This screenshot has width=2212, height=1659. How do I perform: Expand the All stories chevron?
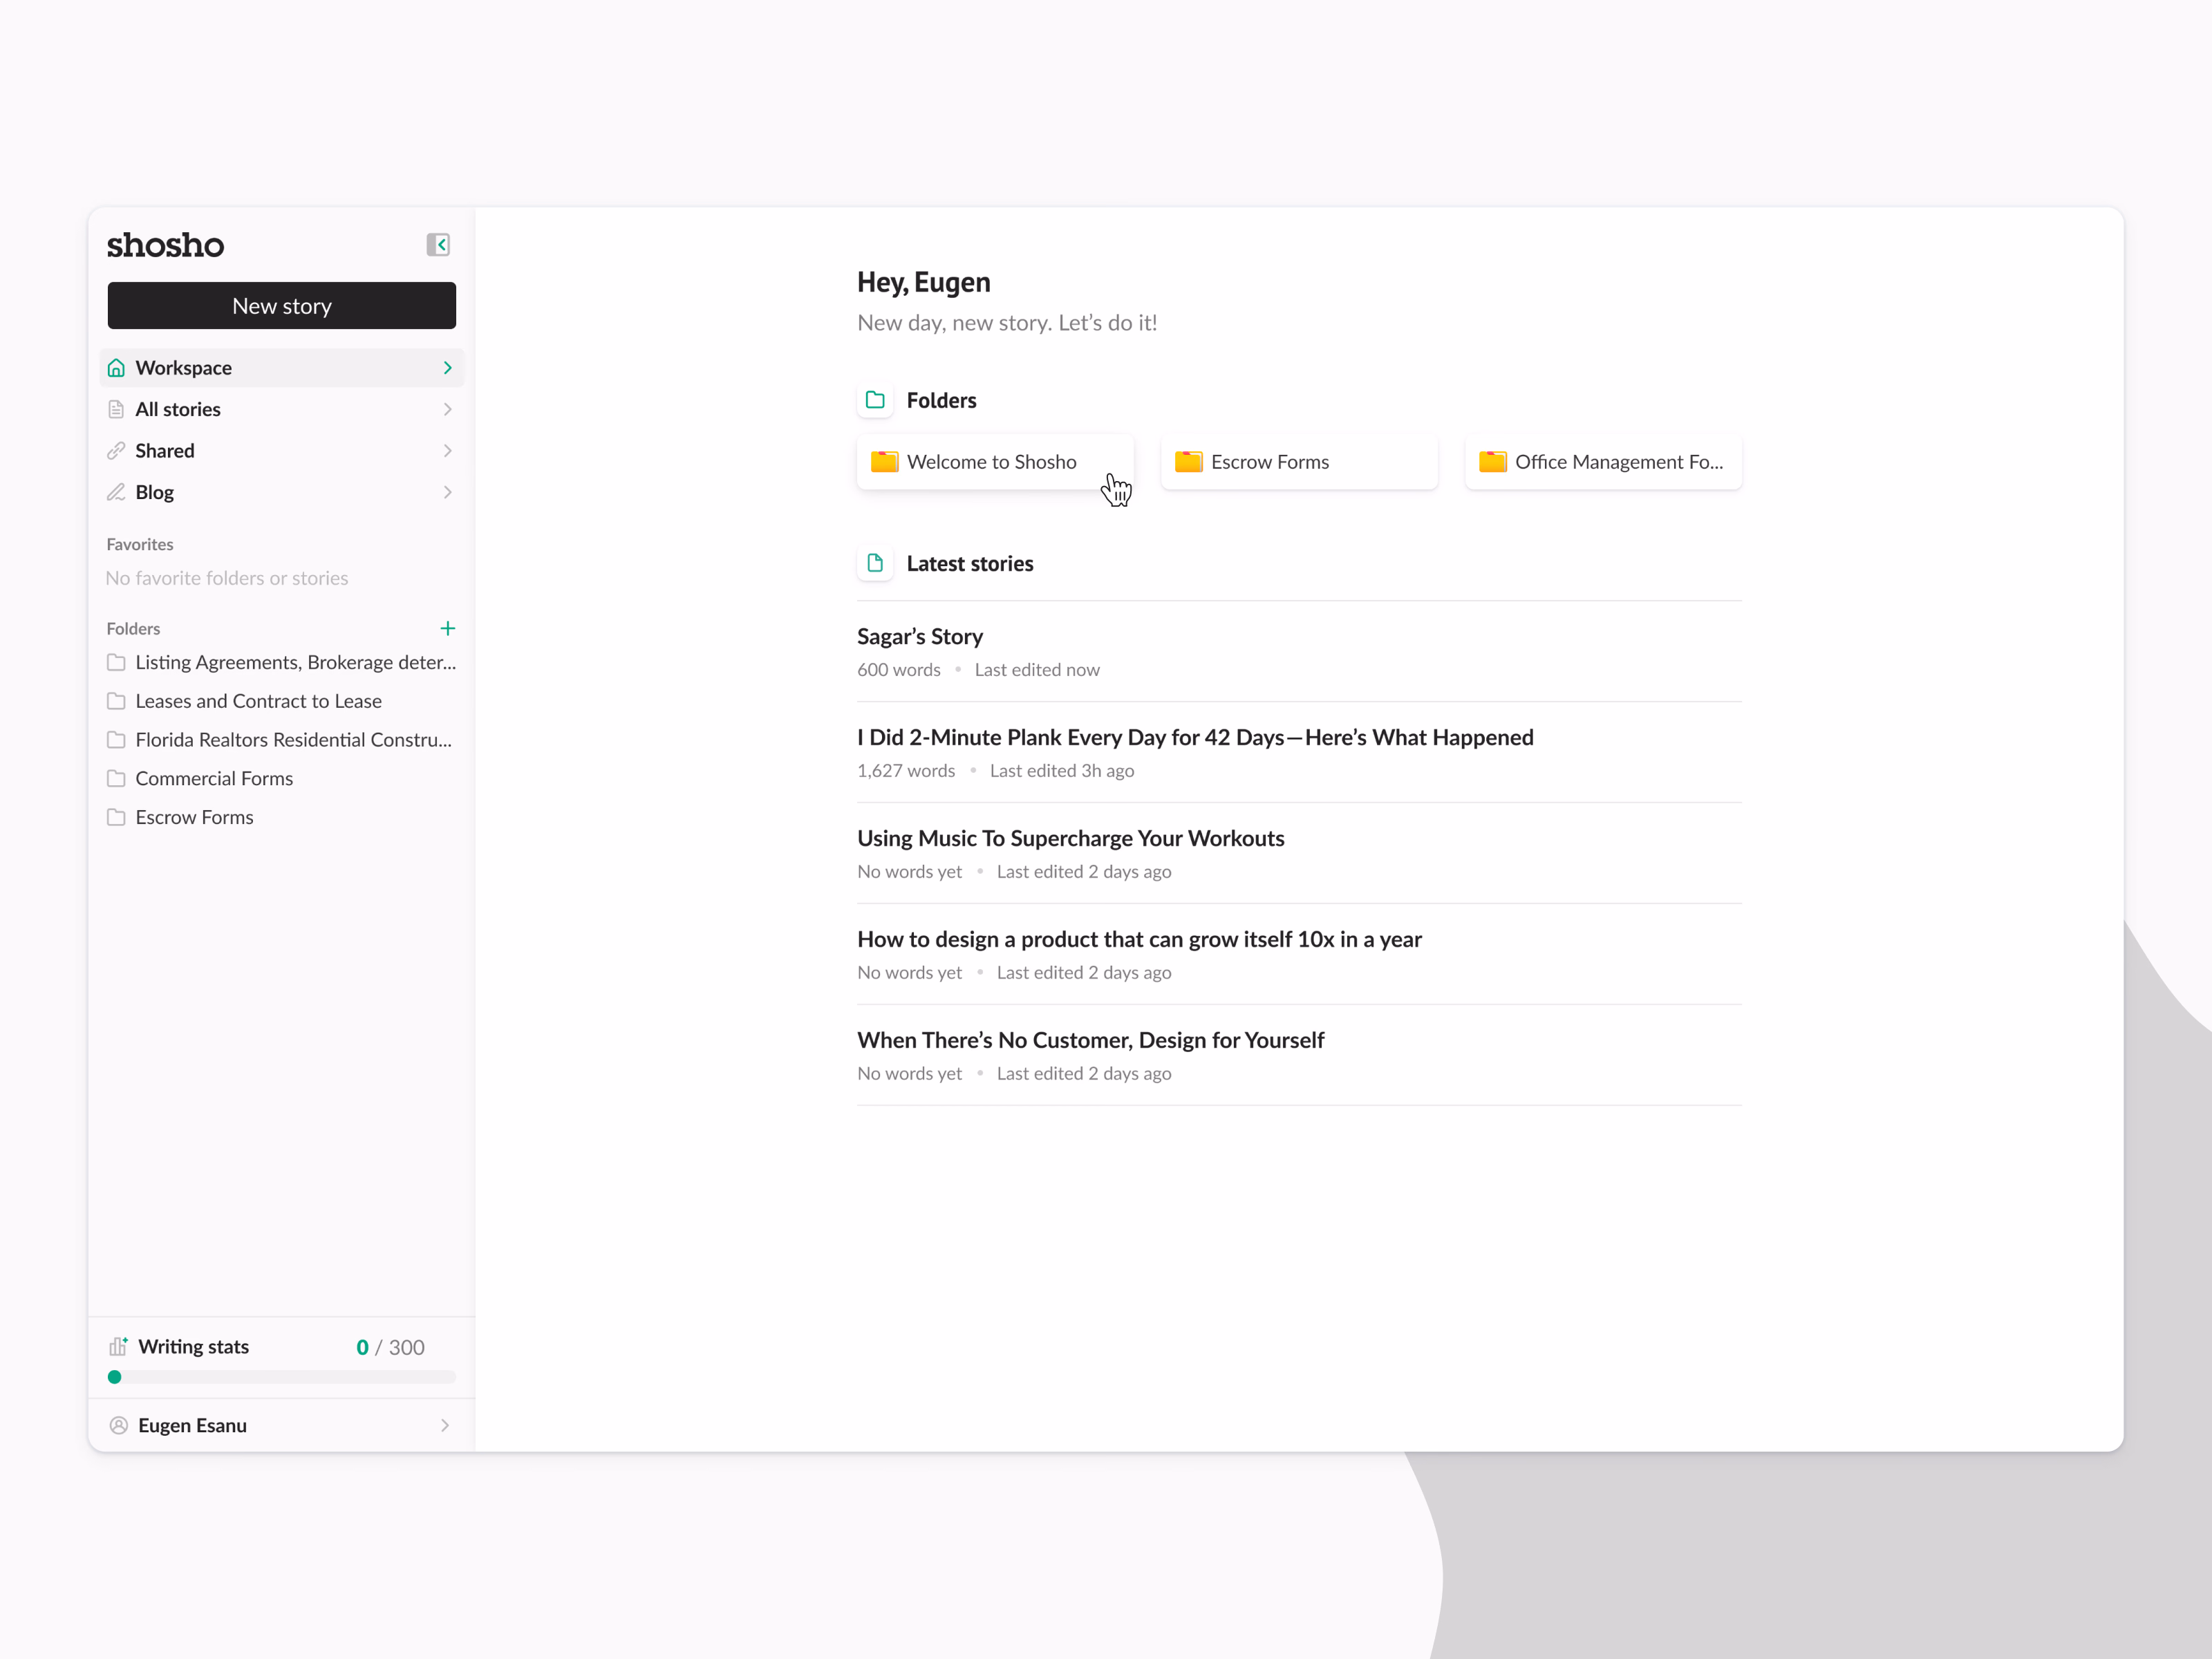pos(447,409)
